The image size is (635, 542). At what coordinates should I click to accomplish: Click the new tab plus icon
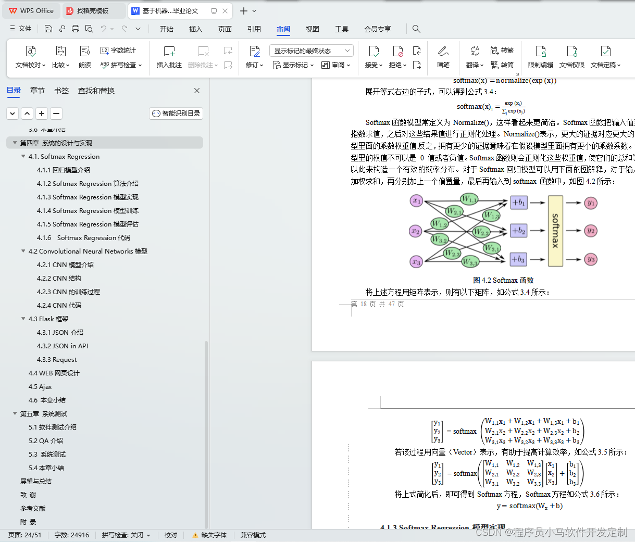click(x=243, y=10)
